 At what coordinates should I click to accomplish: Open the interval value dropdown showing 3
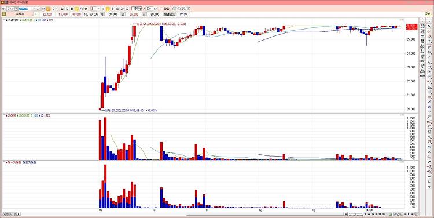pyautogui.click(x=98, y=9)
